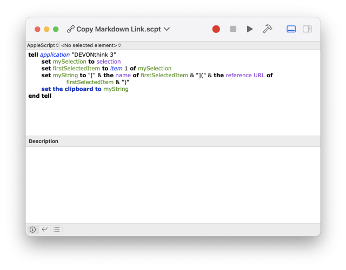Click the 'Description' pane header
This screenshot has width=346, height=270.
[x=43, y=141]
